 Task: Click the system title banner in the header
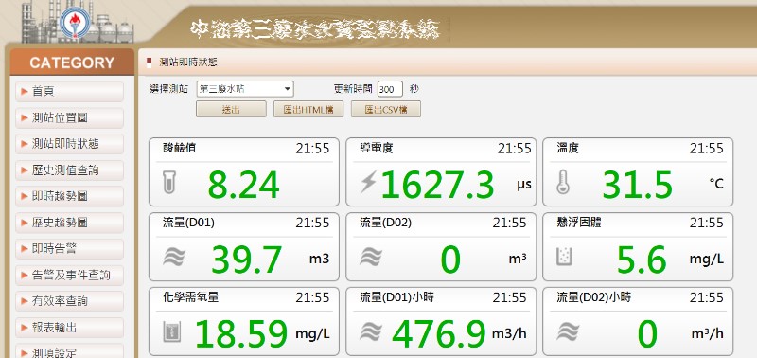[315, 29]
